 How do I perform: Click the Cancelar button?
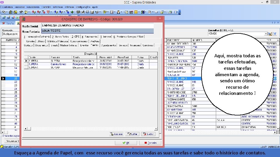click(150, 143)
